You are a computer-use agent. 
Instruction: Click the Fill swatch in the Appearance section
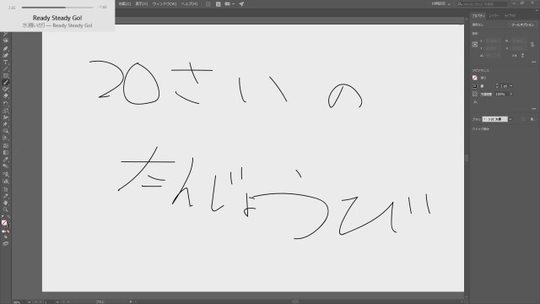tap(475, 78)
